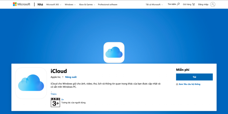Image resolution: width=228 pixels, height=114 pixels.
Task: Click the large iCloud hero icon
Action: pos(114,52)
